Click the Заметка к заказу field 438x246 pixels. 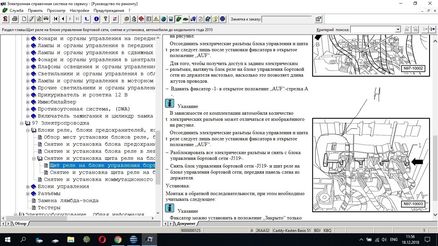coord(287,19)
